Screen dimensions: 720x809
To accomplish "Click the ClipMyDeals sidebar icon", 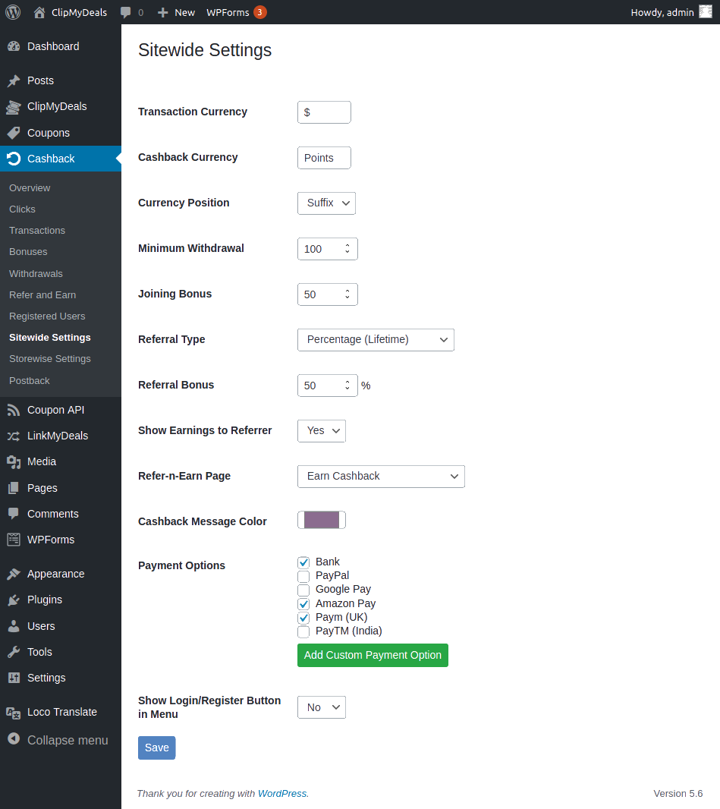I will pyautogui.click(x=14, y=107).
